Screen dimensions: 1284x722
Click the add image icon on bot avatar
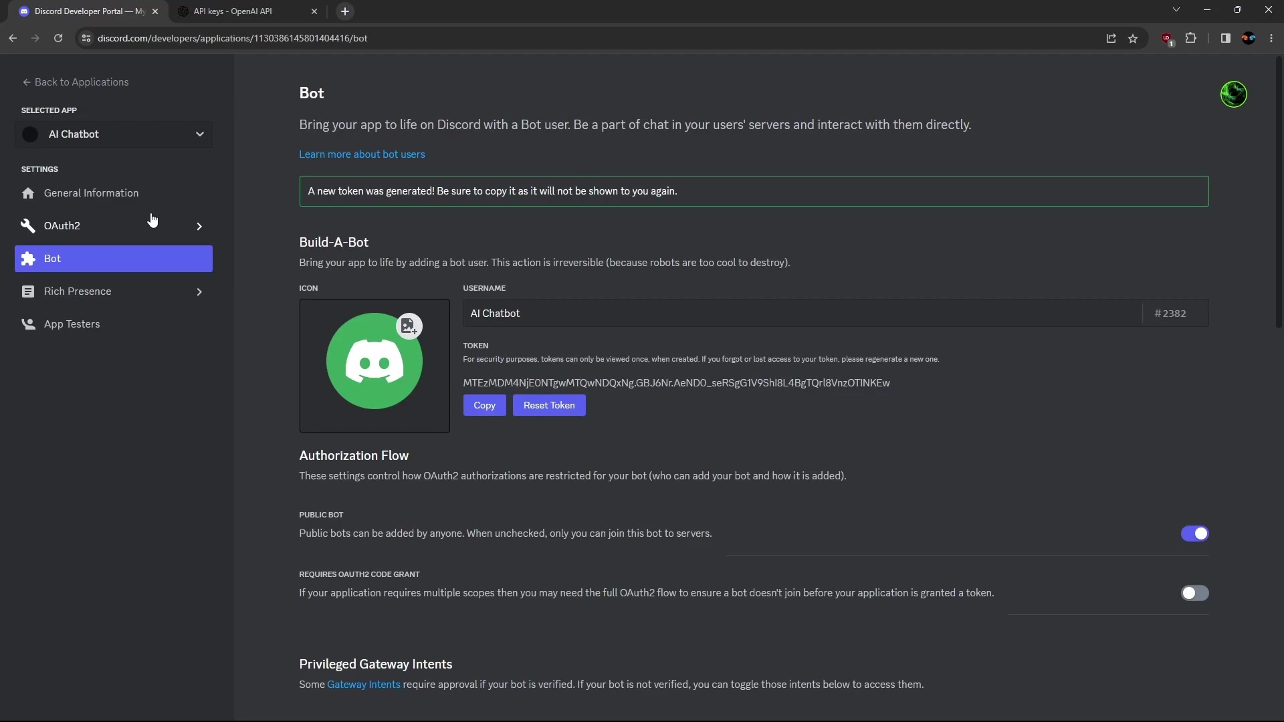pos(409,326)
